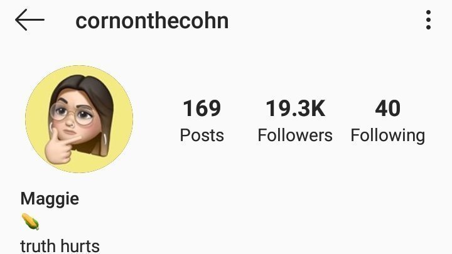Screen dimensions: 452x254
Task: Select the cornonthecohn username title
Action: tap(152, 21)
